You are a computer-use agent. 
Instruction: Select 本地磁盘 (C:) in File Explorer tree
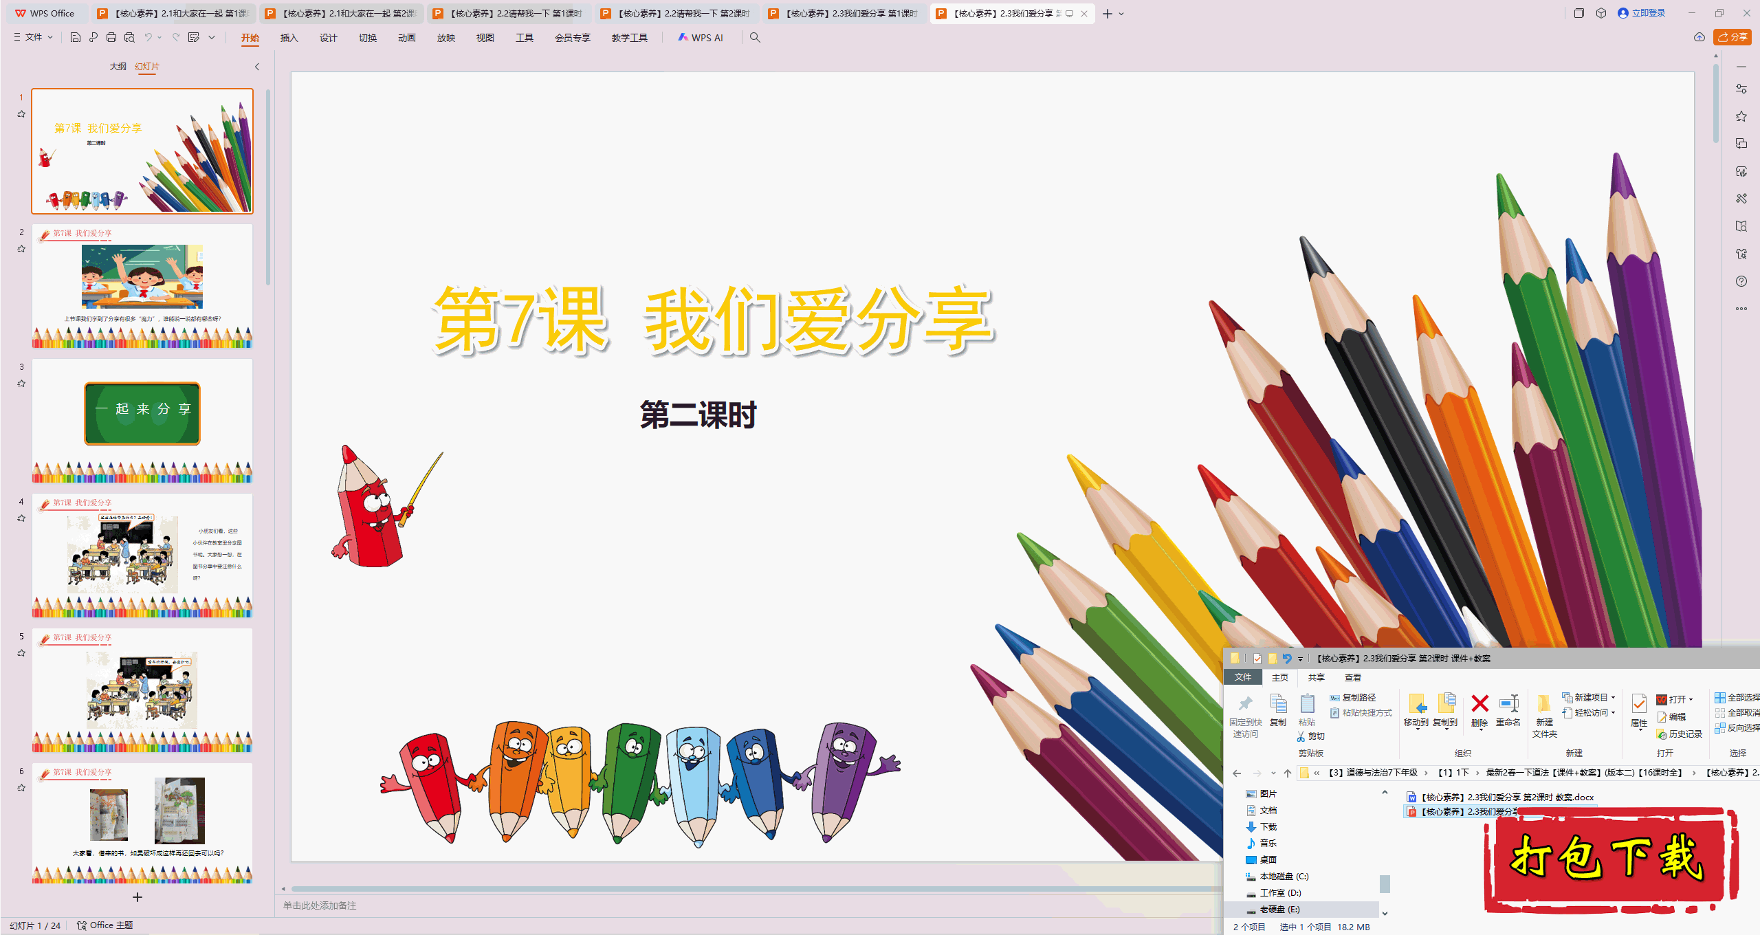pyautogui.click(x=1277, y=877)
